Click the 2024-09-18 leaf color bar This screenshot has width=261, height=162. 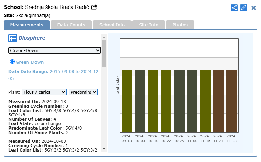127,100
